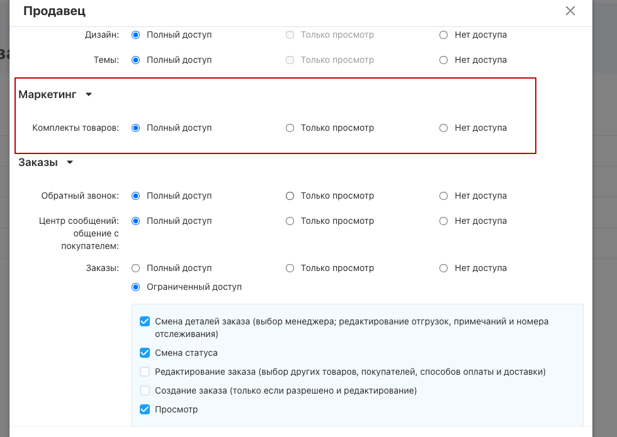This screenshot has width=617, height=437.
Task: Select Только просмотр for Комплекты товаров
Action: [x=290, y=128]
